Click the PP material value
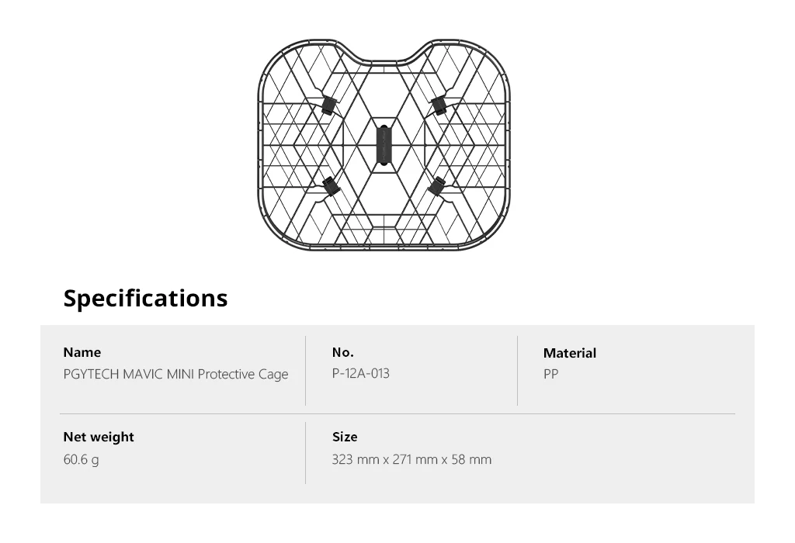The image size is (795, 543). click(x=550, y=375)
